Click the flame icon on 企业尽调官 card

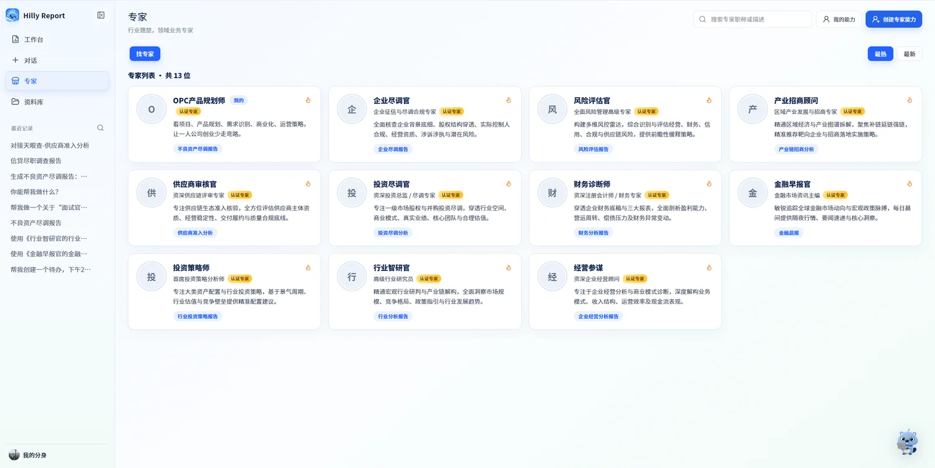[x=509, y=100]
